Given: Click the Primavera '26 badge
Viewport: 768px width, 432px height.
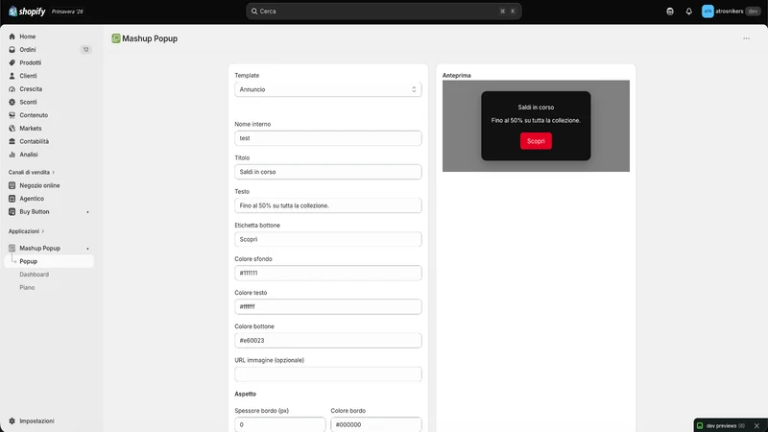Looking at the screenshot, I should [x=67, y=12].
